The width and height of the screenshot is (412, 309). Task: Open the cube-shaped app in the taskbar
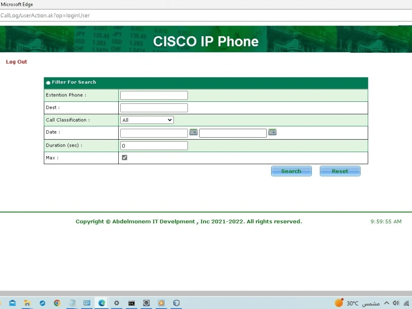point(176,303)
